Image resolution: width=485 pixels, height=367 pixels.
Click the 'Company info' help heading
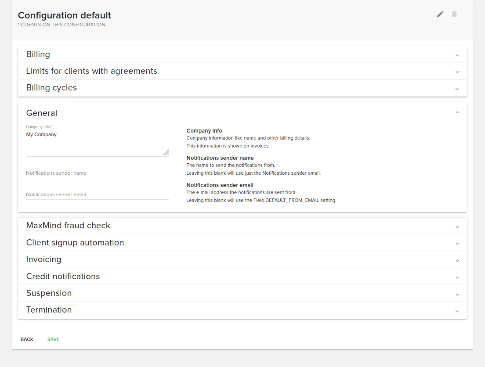coord(204,131)
